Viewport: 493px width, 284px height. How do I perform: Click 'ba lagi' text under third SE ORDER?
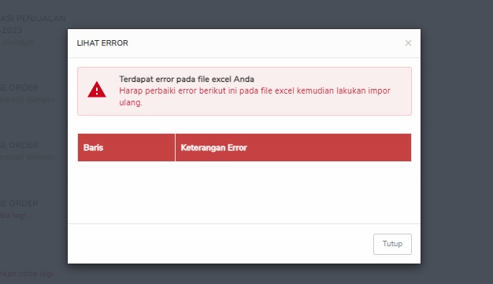point(13,216)
